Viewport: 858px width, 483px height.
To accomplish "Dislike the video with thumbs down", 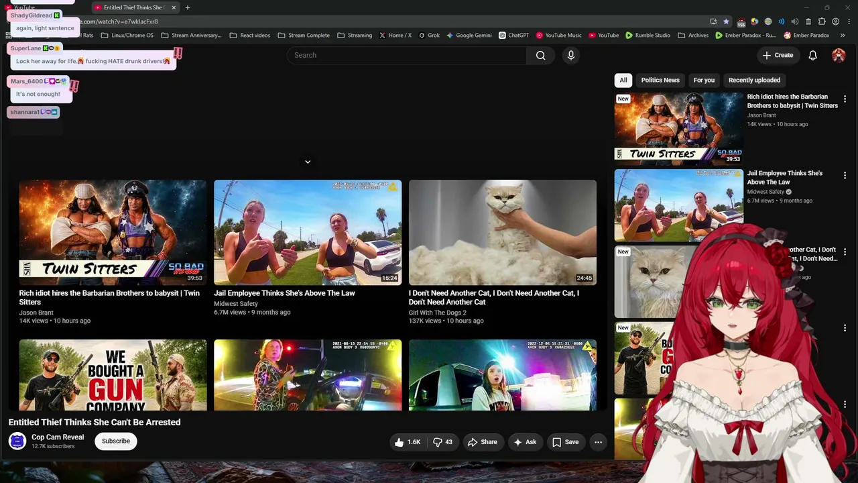I will (442, 442).
